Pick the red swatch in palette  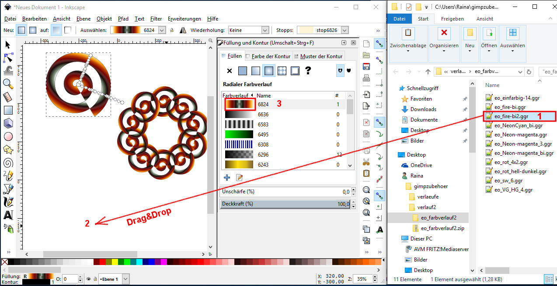103,262
